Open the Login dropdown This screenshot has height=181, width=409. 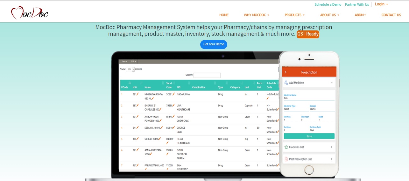click(x=382, y=4)
